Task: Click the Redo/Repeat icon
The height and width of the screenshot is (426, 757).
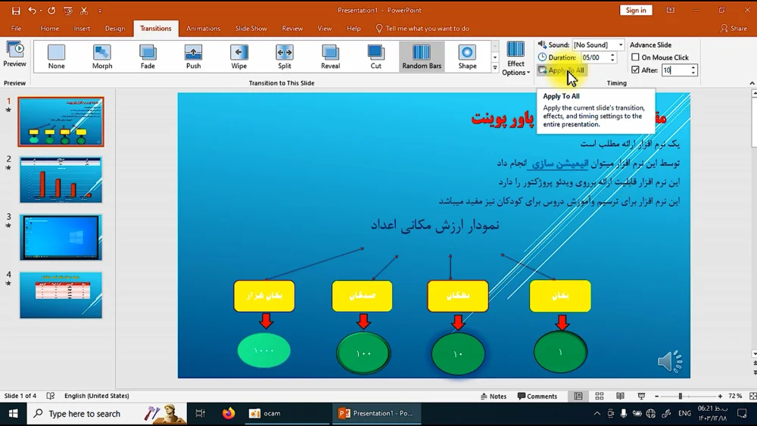Action: click(x=51, y=10)
